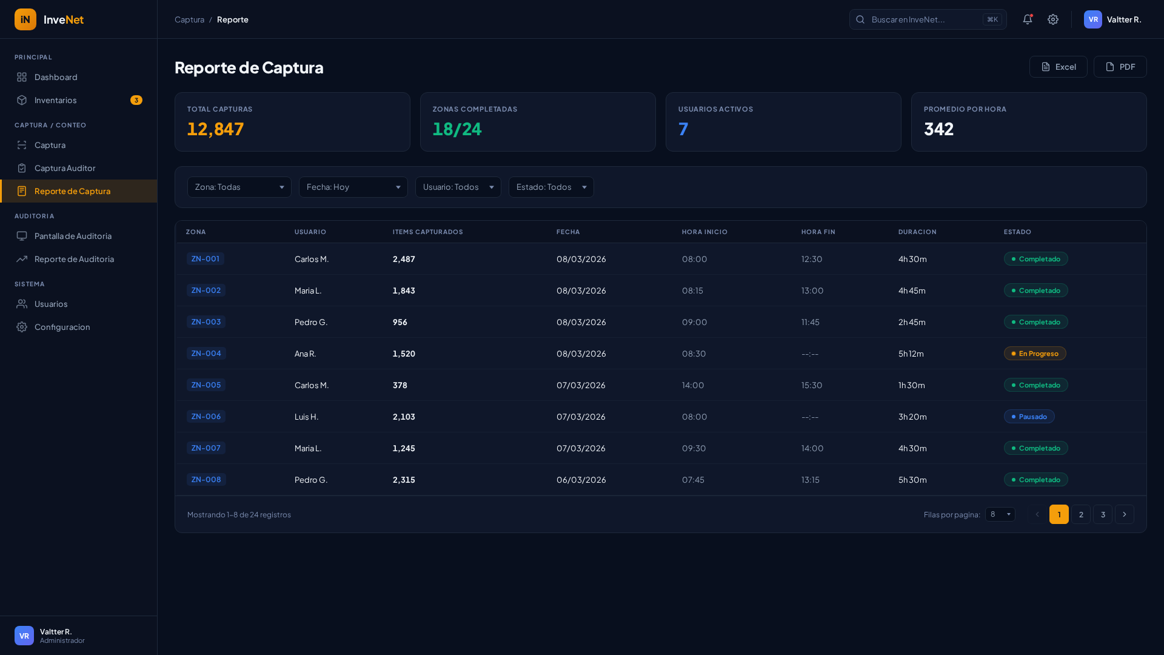
Task: Click the Dashboard grid icon in sidebar
Action: 22,77
